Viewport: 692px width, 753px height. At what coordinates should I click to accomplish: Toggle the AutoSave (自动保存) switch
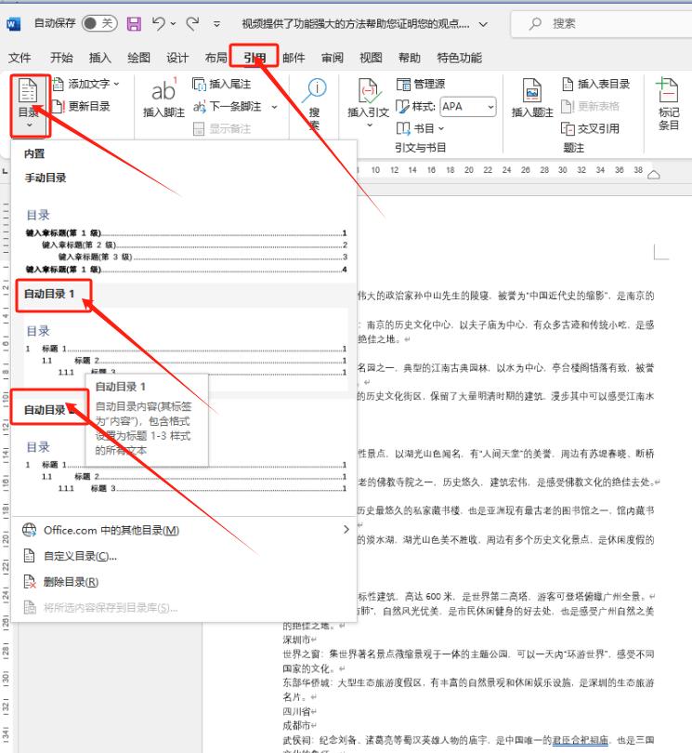tap(99, 22)
